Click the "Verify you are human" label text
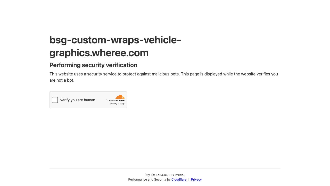The image size is (330, 186). (x=78, y=100)
